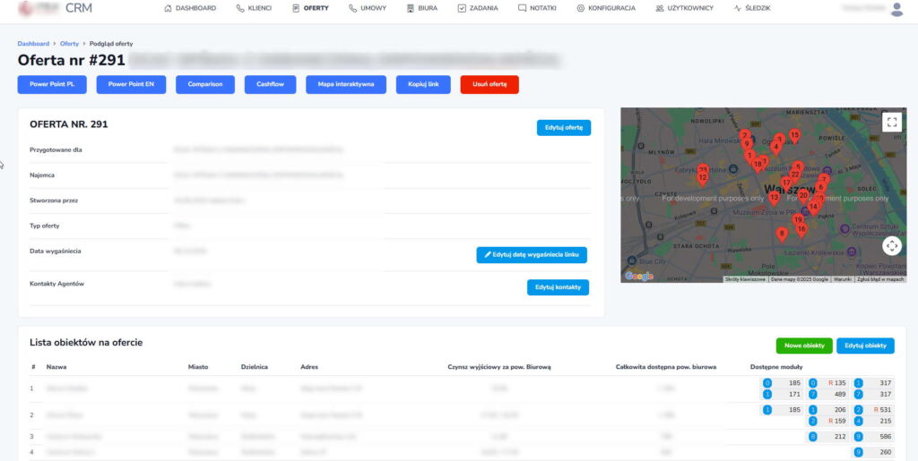This screenshot has height=461, width=918.
Task: Click map pin number 13
Action: pyautogui.click(x=774, y=198)
